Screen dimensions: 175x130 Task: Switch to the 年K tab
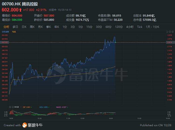click(57, 27)
